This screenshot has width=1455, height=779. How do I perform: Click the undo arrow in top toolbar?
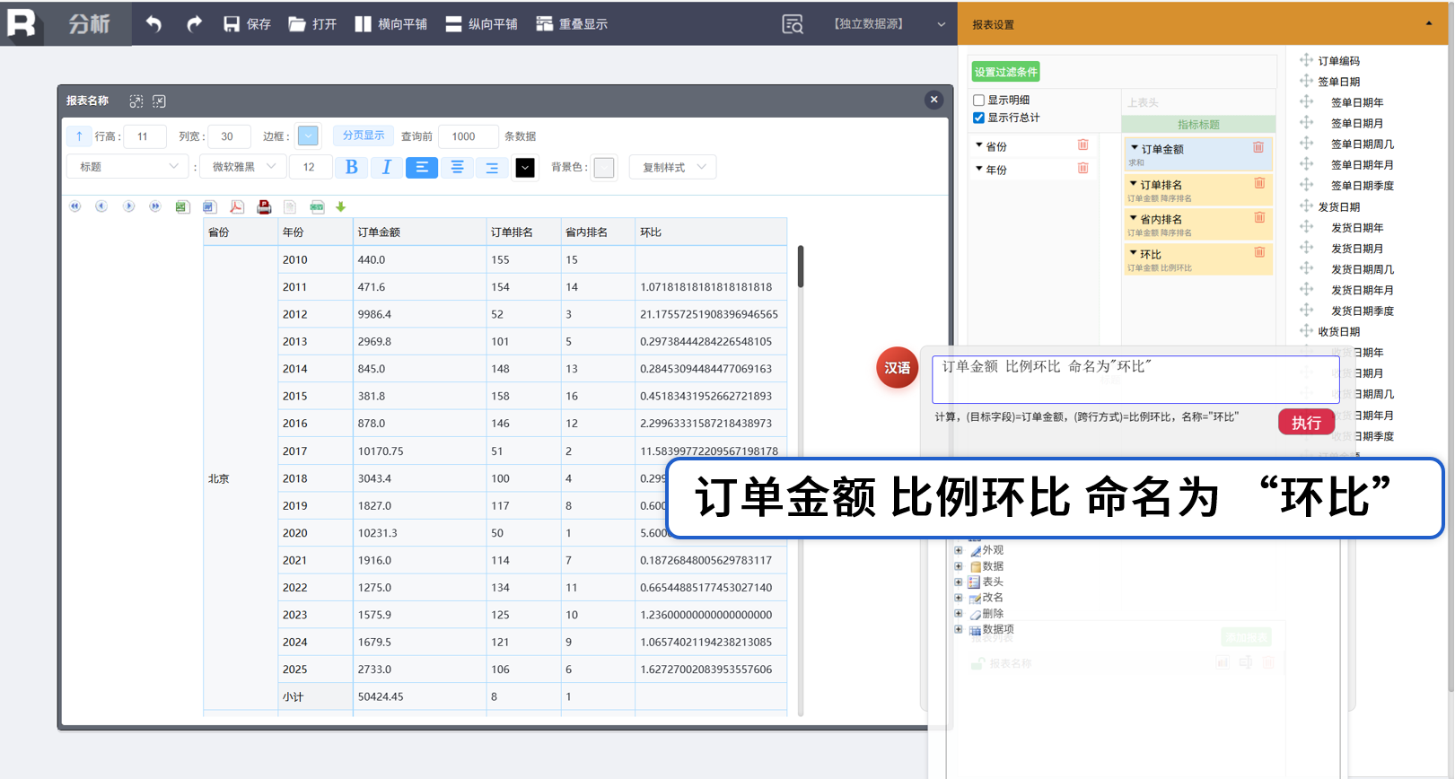(153, 24)
